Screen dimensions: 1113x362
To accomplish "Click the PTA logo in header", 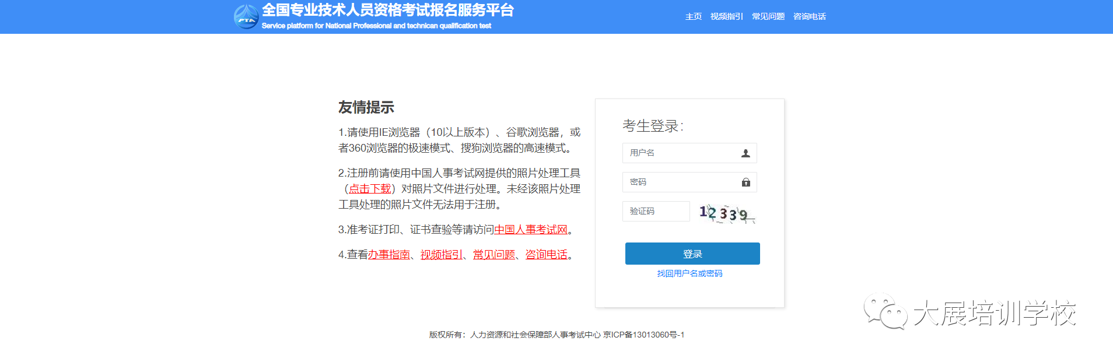I will tap(246, 17).
